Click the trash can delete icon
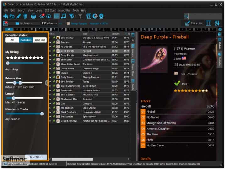The height and width of the screenshot is (169, 225). coord(25,16)
